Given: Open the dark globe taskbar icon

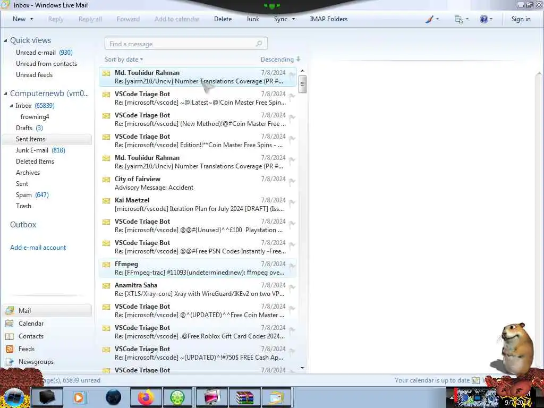Looking at the screenshot, I should pyautogui.click(x=114, y=397).
